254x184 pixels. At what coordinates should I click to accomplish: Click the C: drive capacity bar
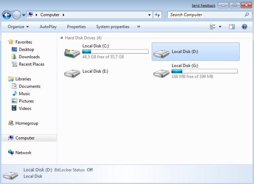115,52
